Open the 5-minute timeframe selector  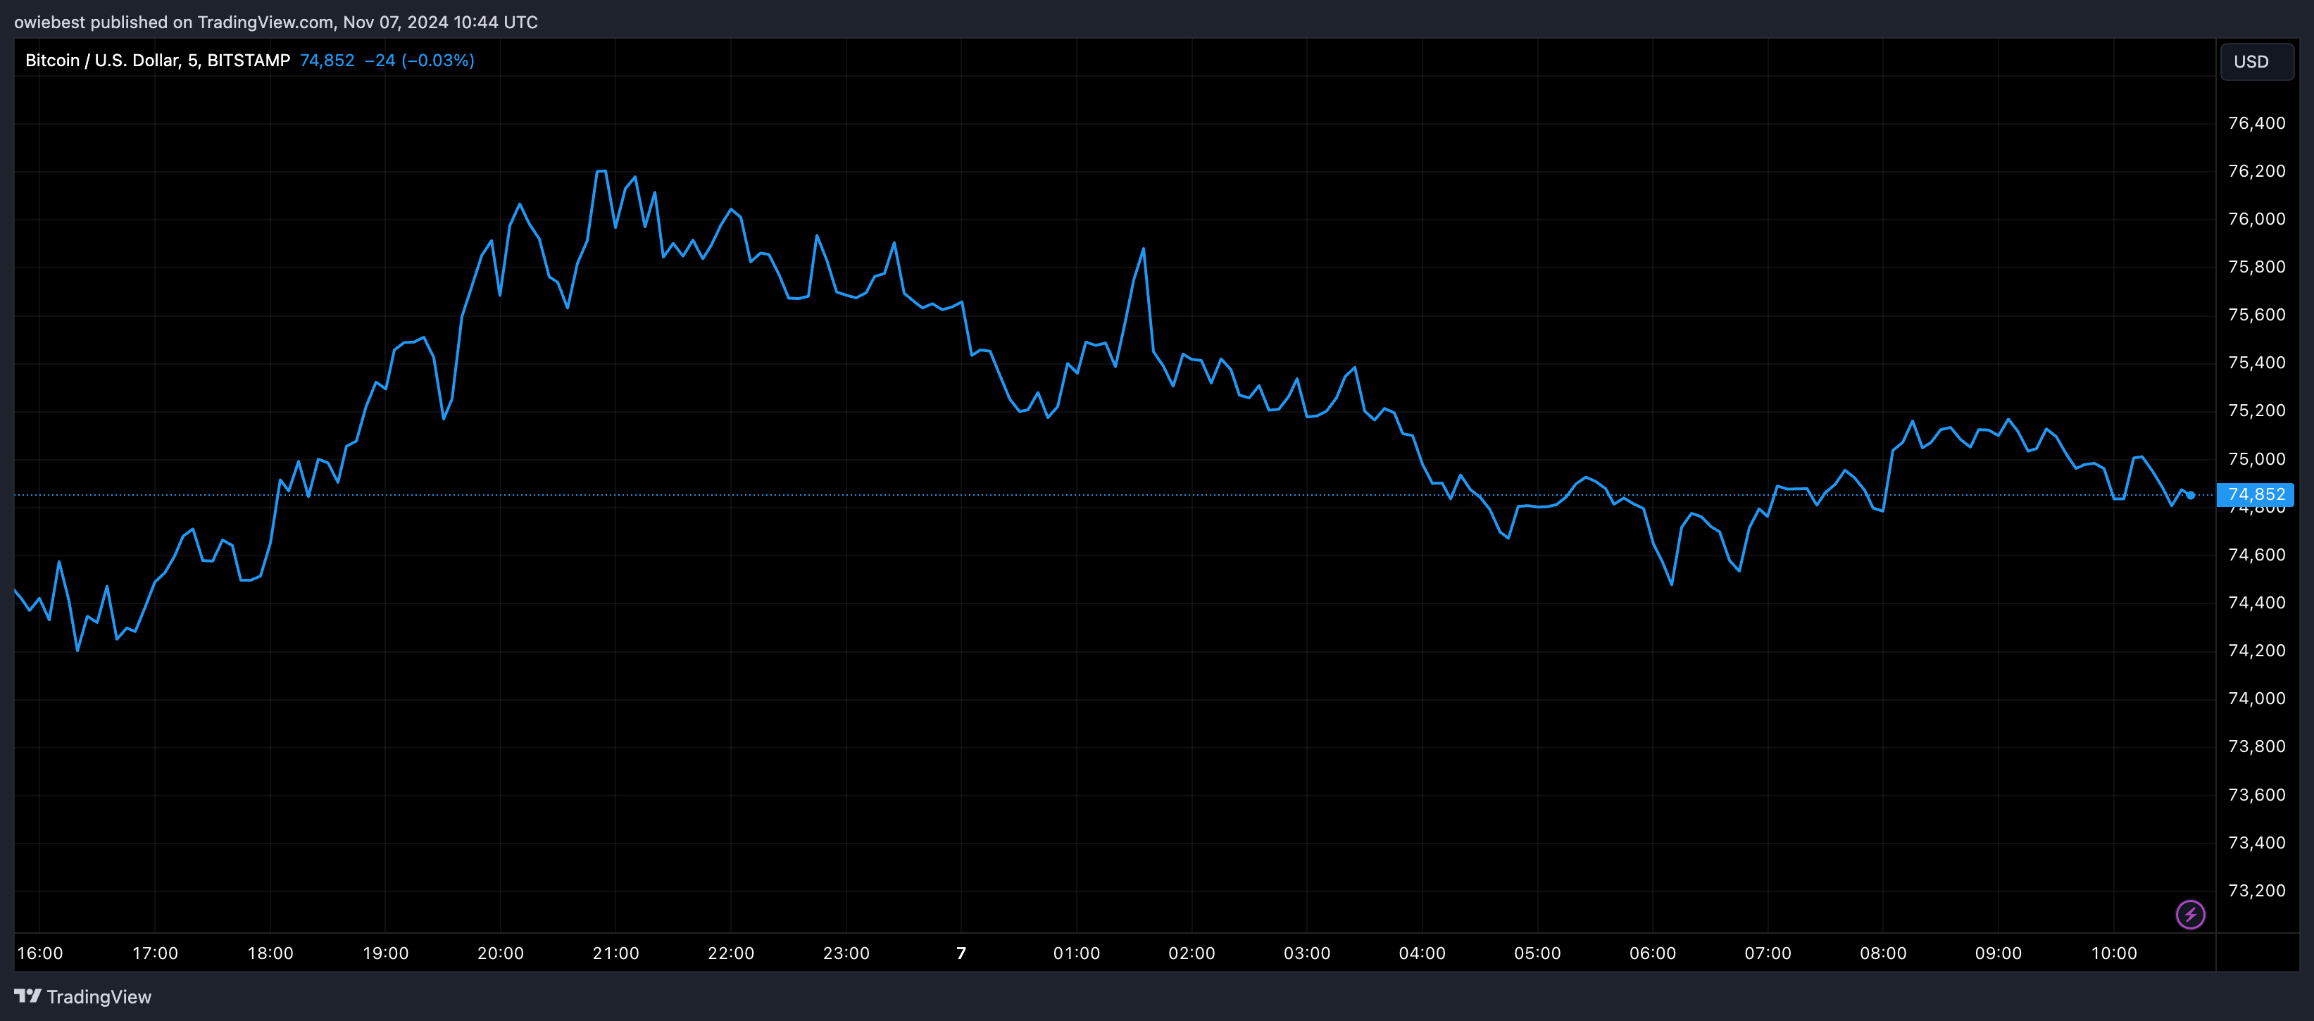190,60
